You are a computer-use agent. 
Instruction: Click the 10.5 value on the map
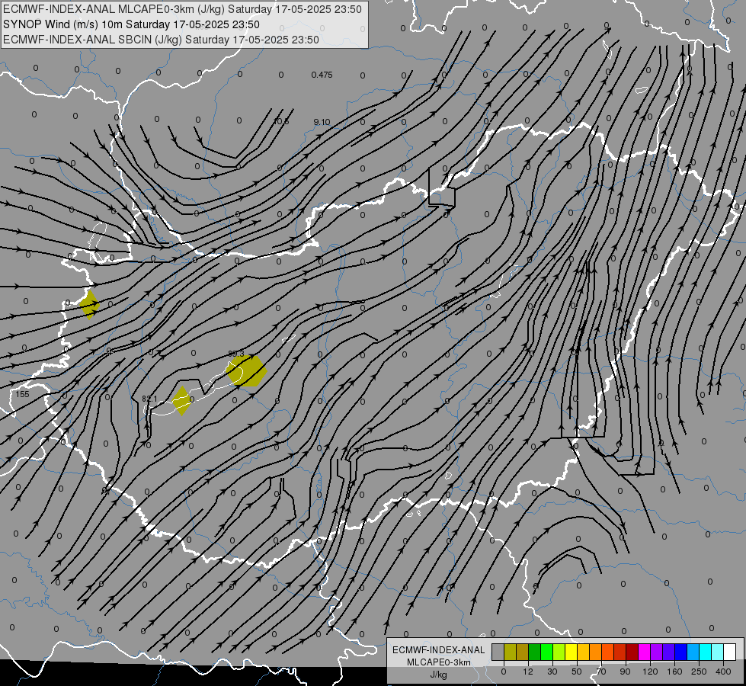[281, 121]
